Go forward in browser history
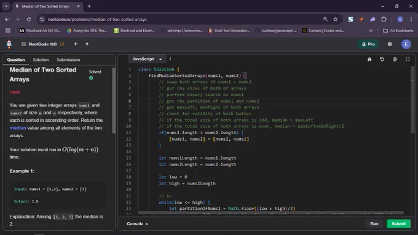Image resolution: width=418 pixels, height=235 pixels. [18, 19]
